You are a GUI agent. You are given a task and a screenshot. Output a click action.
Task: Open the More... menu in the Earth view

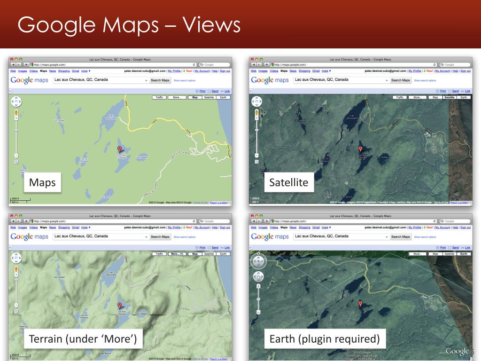[417, 254]
